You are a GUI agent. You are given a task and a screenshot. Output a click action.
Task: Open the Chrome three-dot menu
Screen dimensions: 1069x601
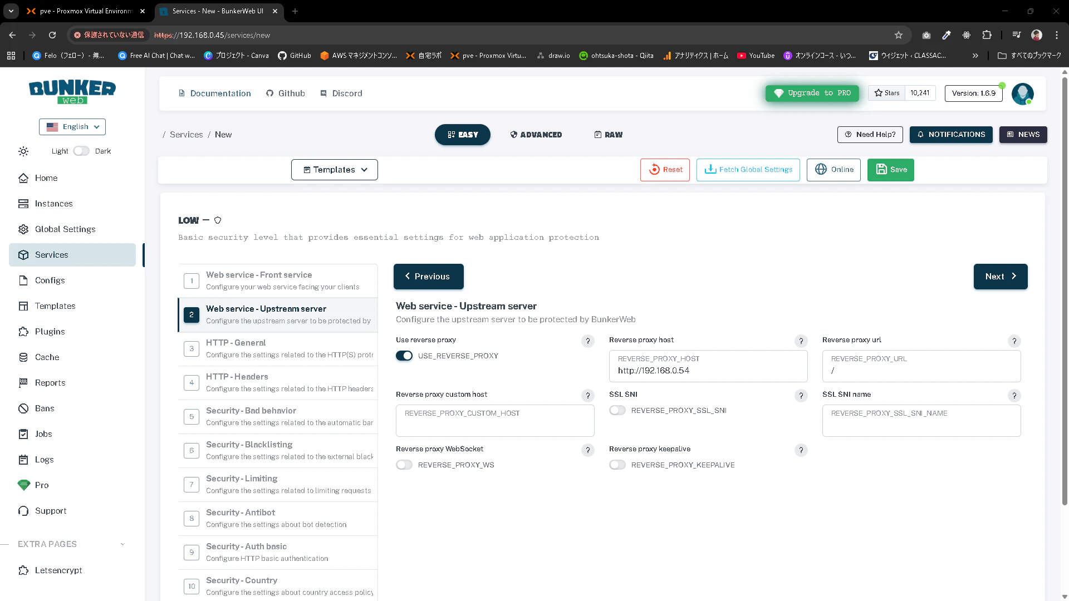1057,35
